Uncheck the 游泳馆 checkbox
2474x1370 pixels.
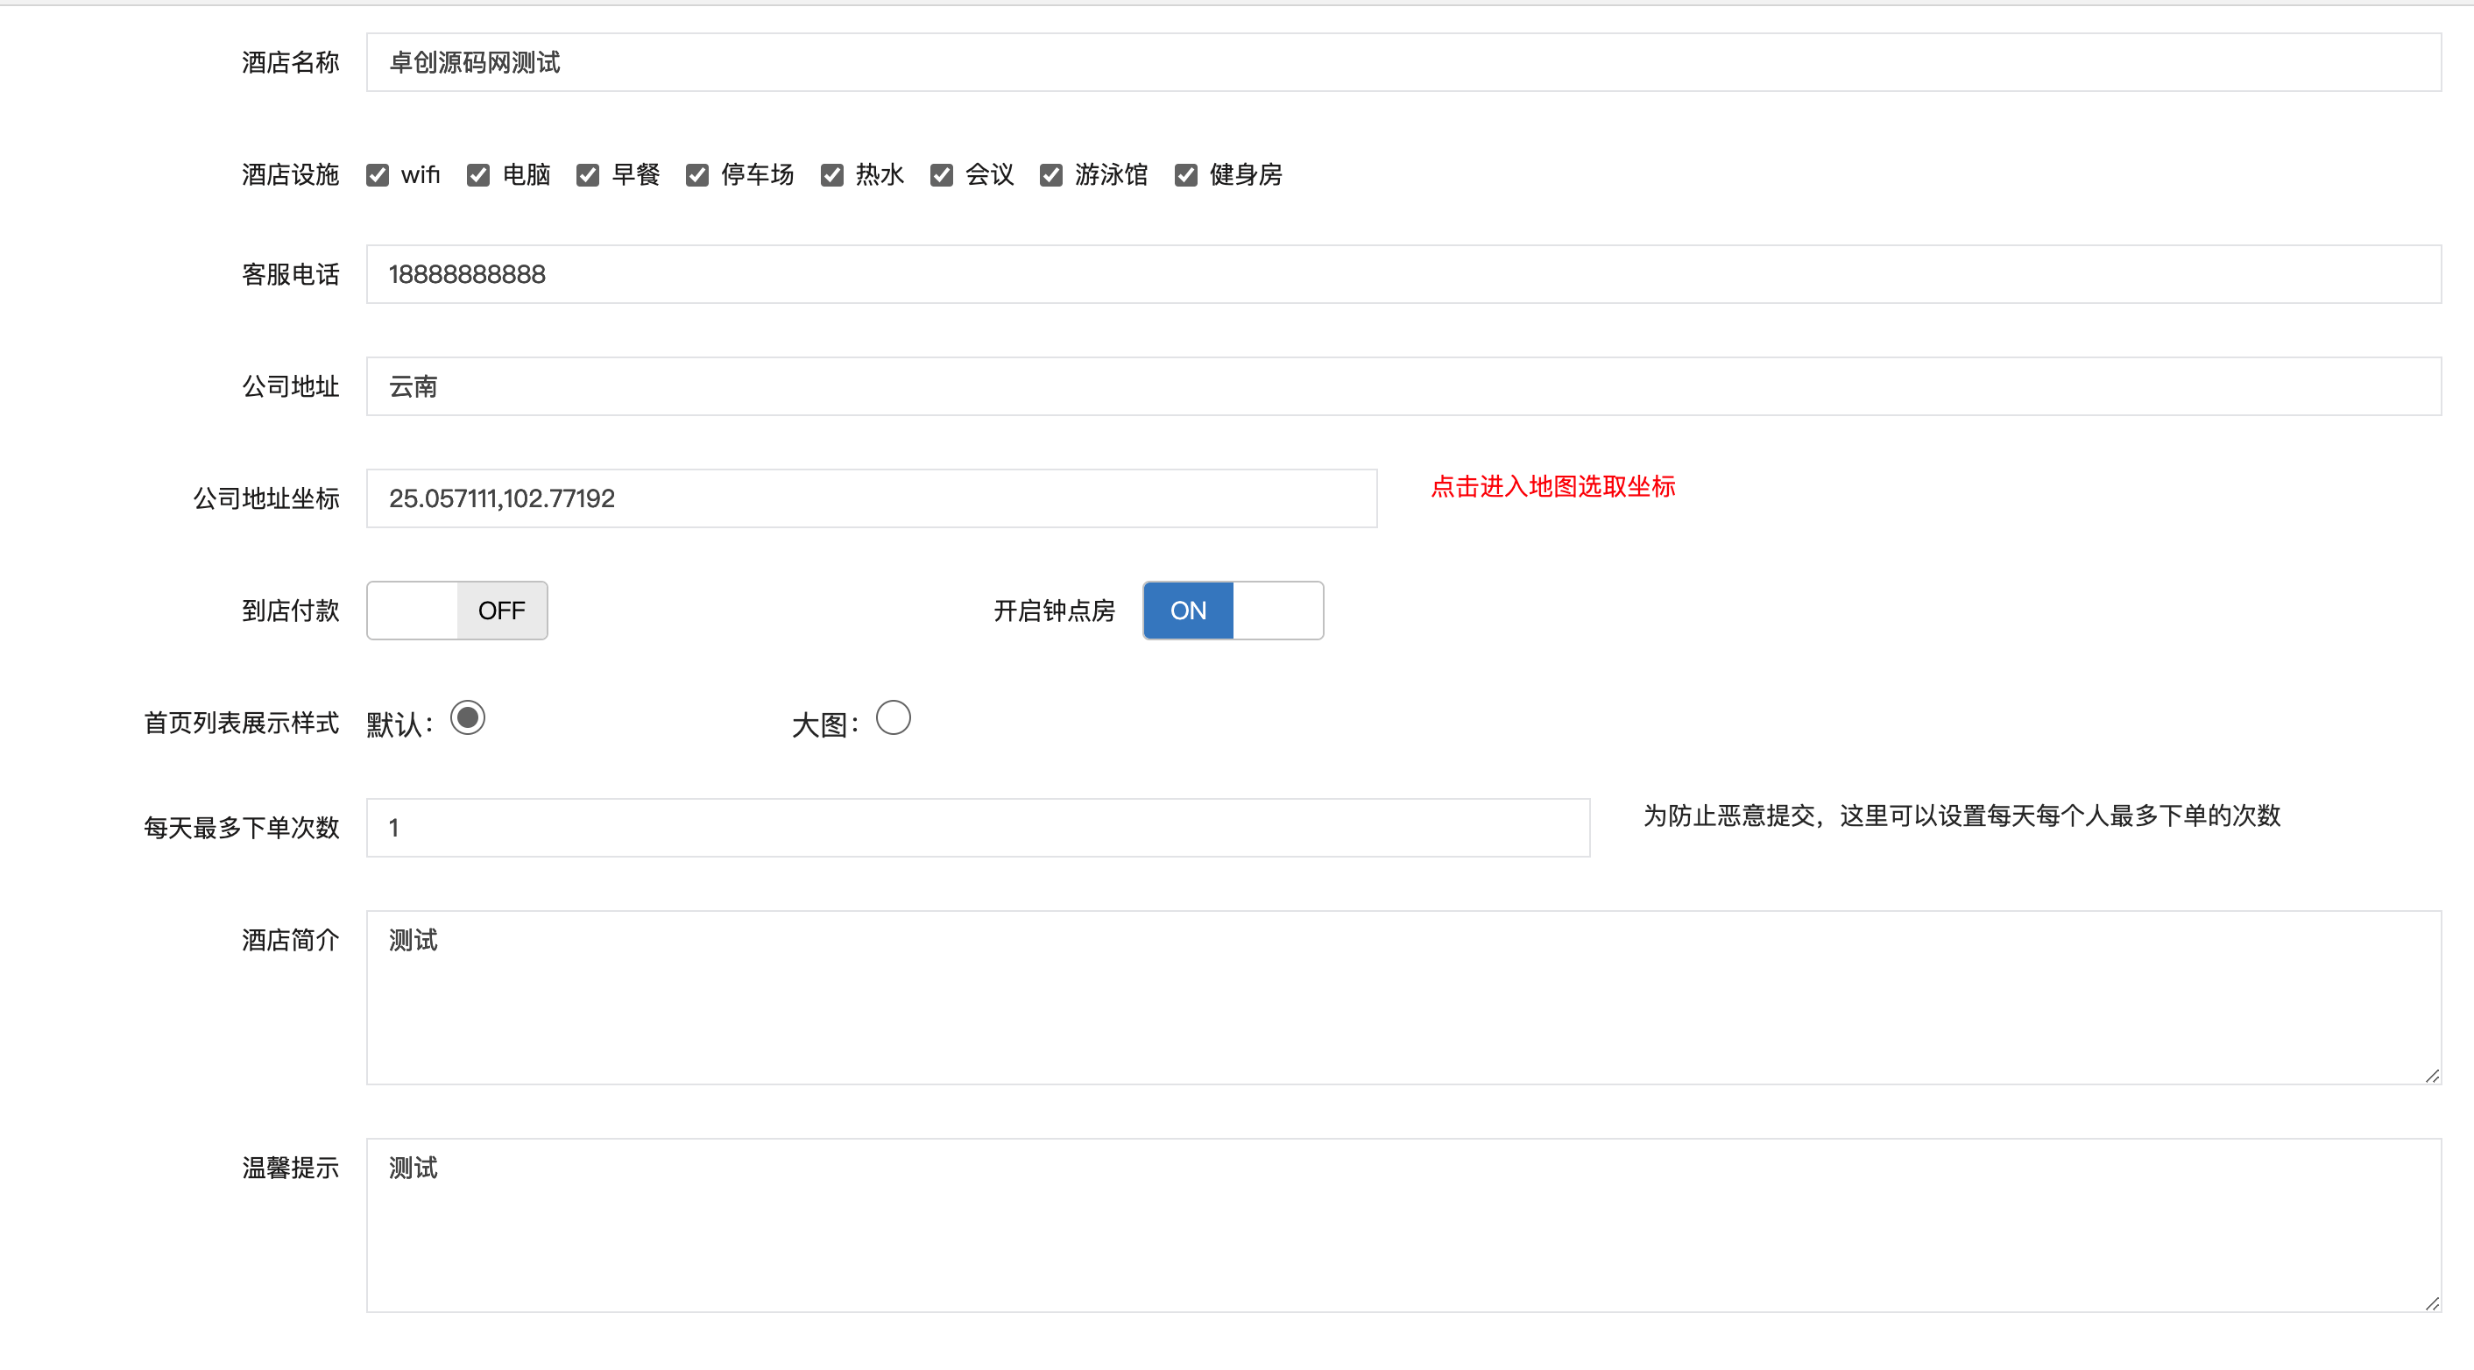point(1051,174)
